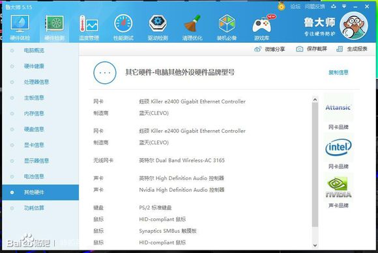Click the vertical scrollbar thumb
Screen dimensions: 378x253
[315, 165]
